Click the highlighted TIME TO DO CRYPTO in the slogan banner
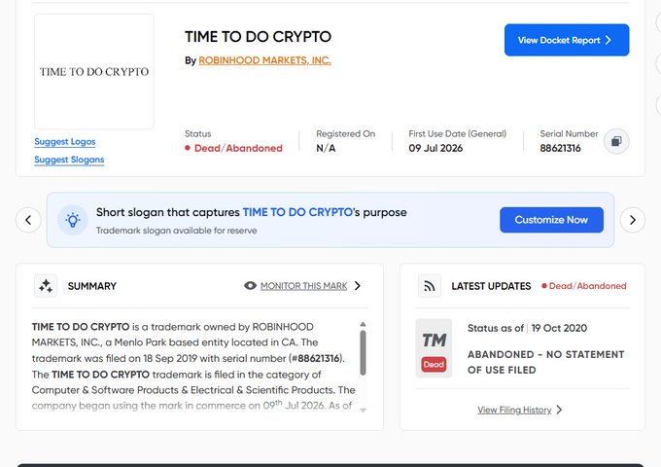Viewport: 661px width, 467px height. [297, 212]
